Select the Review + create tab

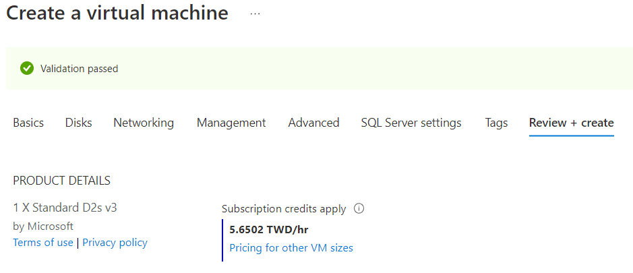tap(571, 123)
